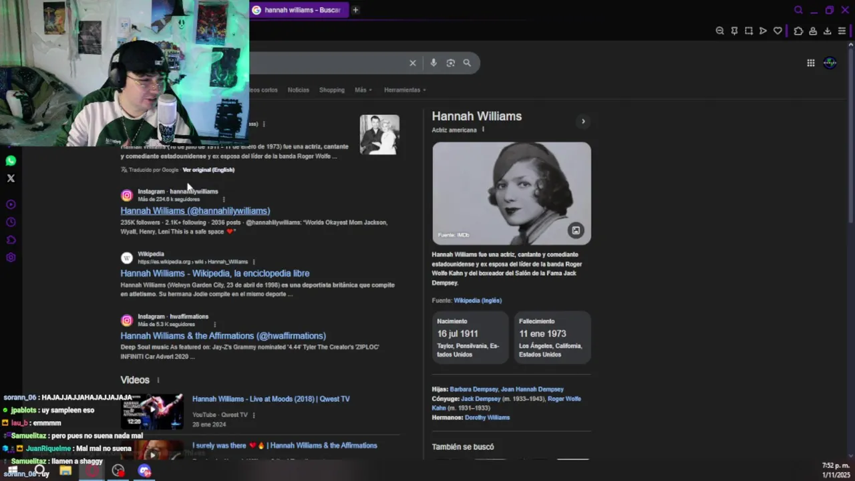Open Hannah Williams & the Affirmations result
855x481 pixels.
coord(223,335)
